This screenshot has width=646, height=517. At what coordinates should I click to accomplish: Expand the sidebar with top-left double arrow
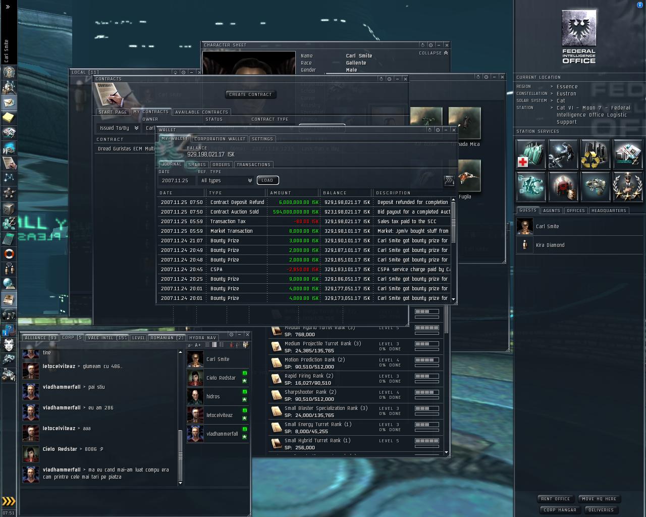[x=8, y=7]
